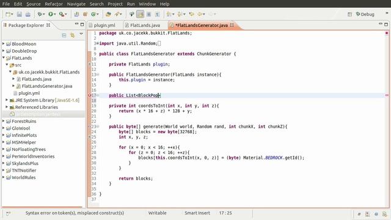391x220 pixels.
Task: Click the Debug bug toolbar icon
Action: [39, 14]
